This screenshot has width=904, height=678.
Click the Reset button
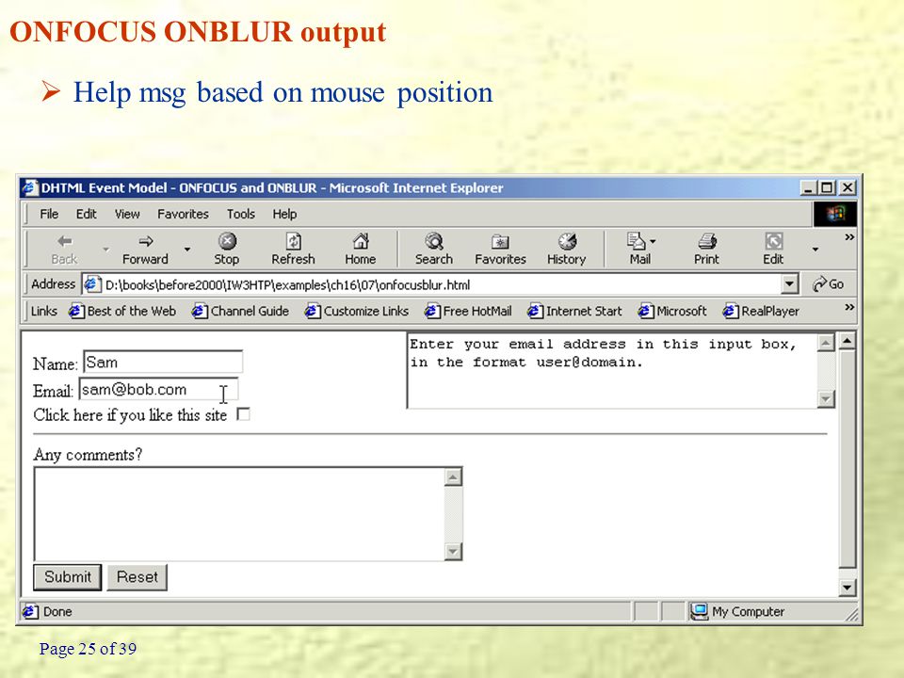(137, 577)
